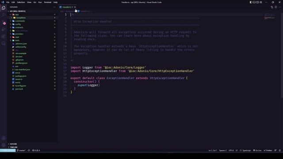The height and width of the screenshot is (159, 283).
Task: Open the Run and Debug view
Action: tap(4, 30)
